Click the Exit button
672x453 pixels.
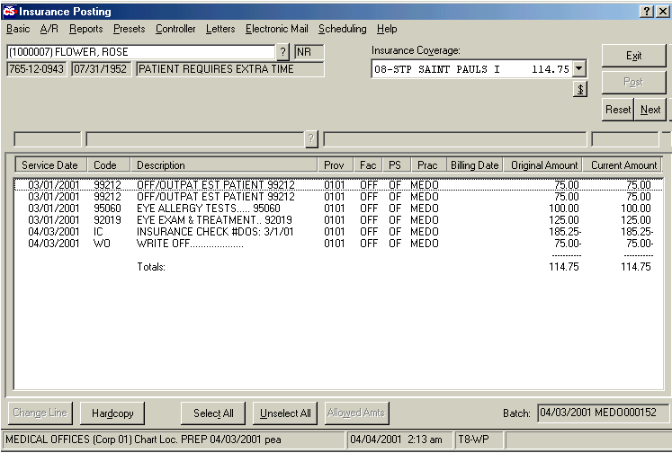633,56
